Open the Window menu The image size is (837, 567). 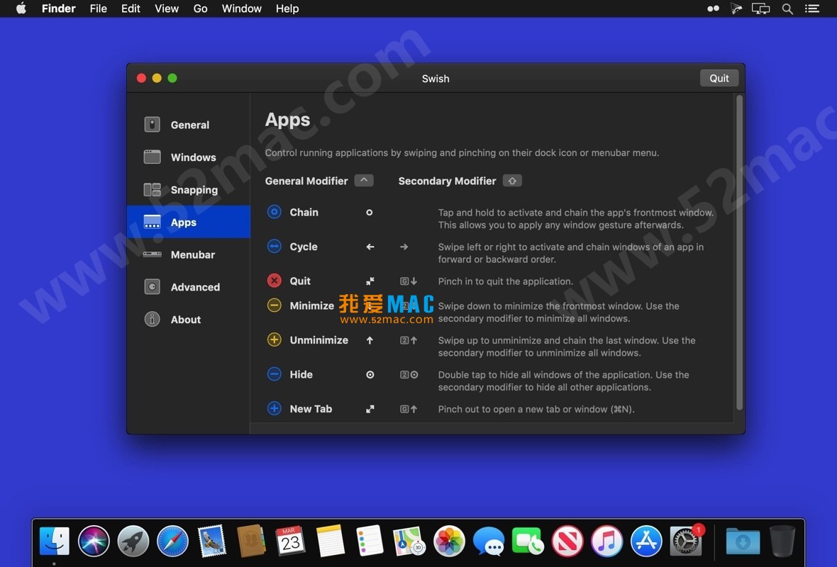pyautogui.click(x=242, y=9)
